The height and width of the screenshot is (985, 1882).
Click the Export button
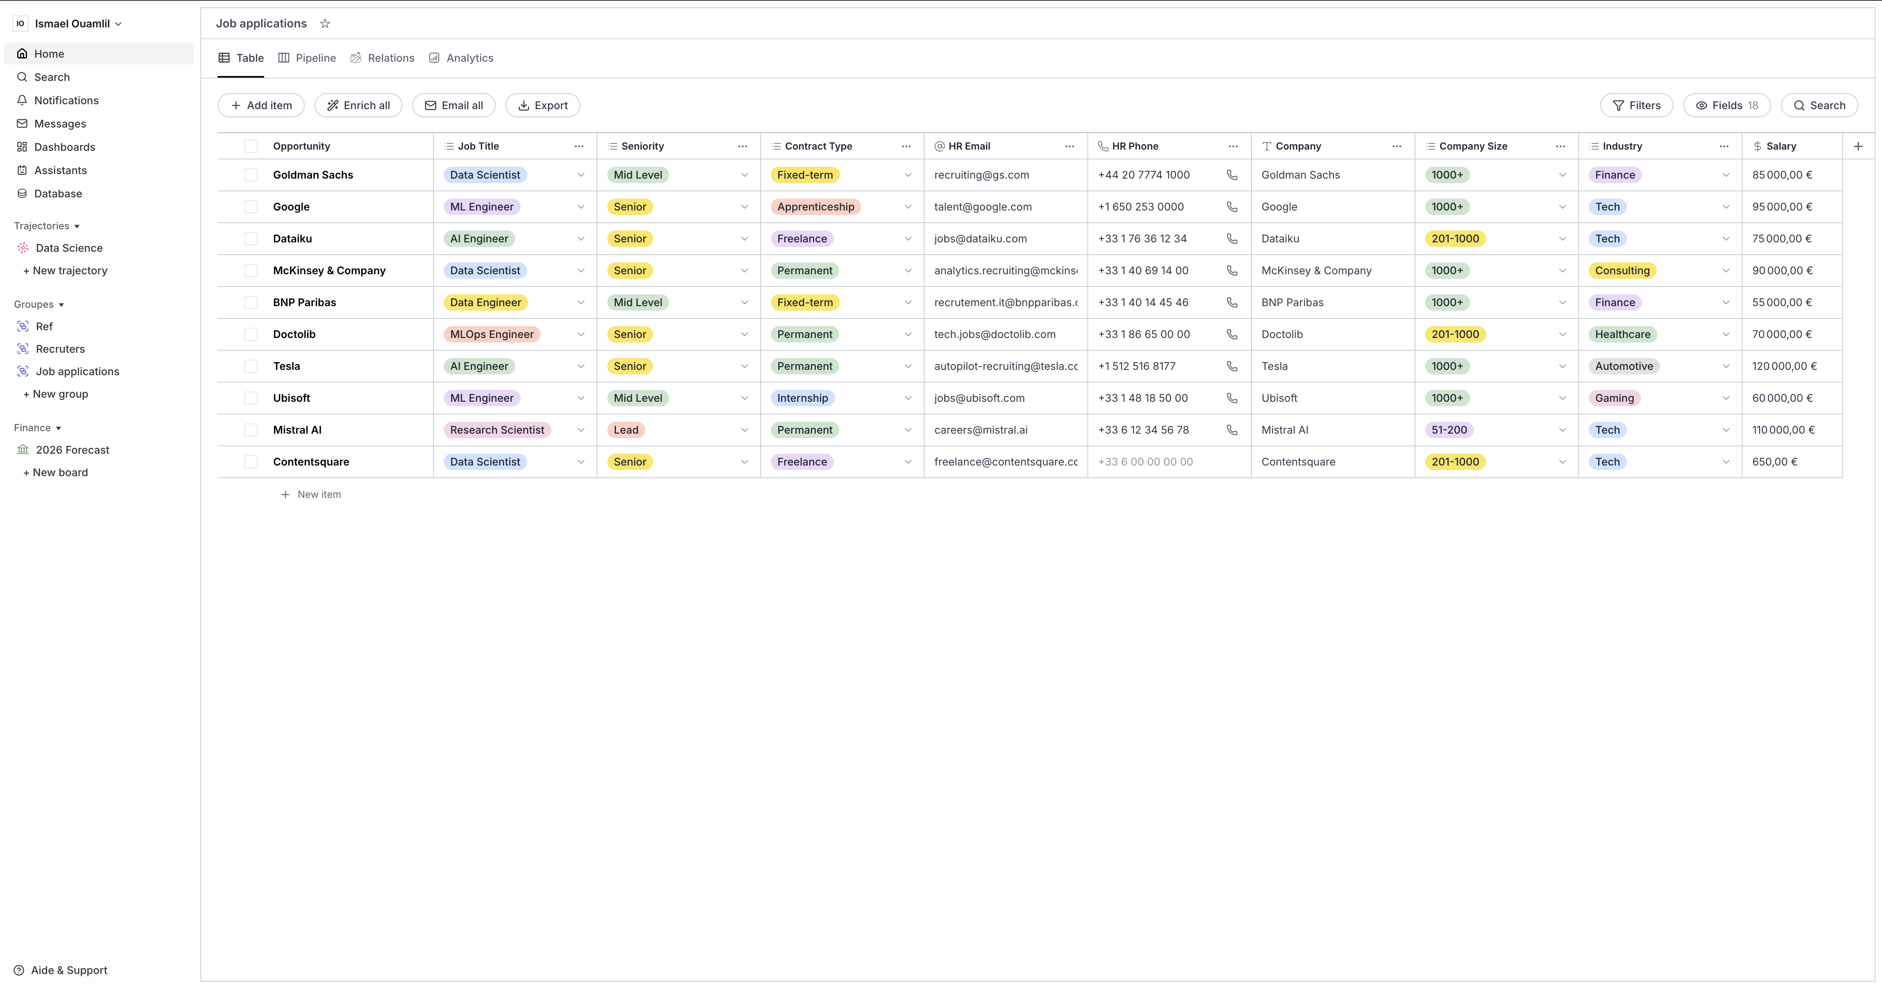[x=542, y=105]
